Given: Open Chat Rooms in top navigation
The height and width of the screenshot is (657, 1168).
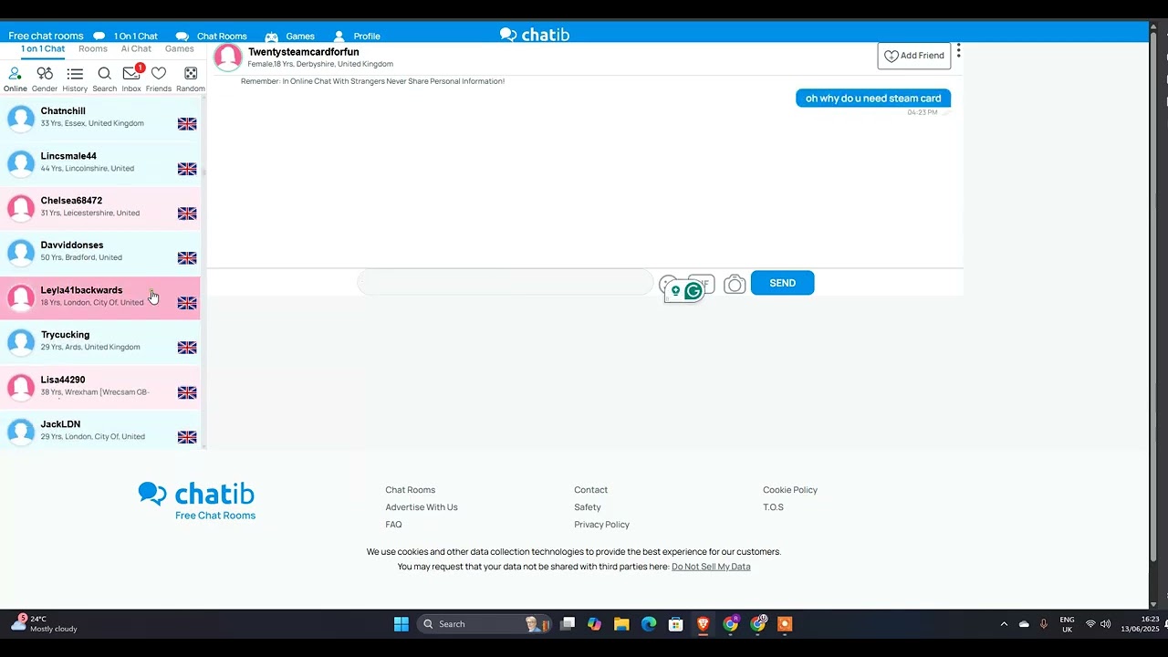Looking at the screenshot, I should [212, 36].
